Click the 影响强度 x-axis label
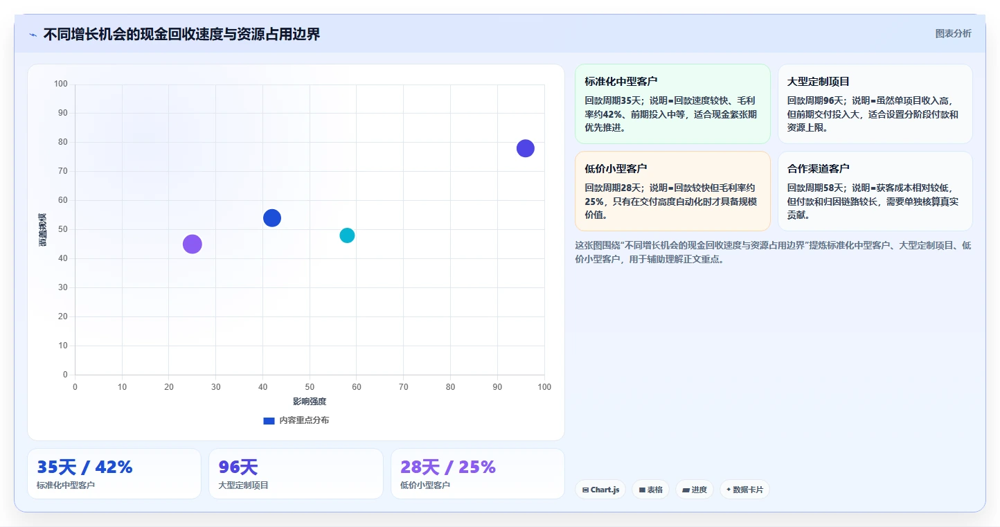The height and width of the screenshot is (527, 1000). [310, 402]
